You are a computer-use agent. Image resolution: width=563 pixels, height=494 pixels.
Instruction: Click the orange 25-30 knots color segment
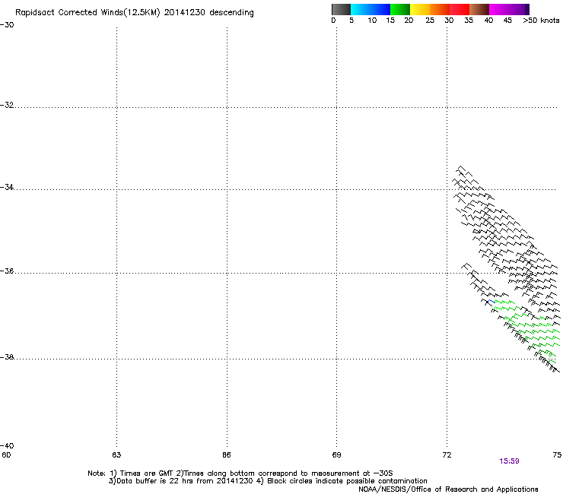click(440, 9)
